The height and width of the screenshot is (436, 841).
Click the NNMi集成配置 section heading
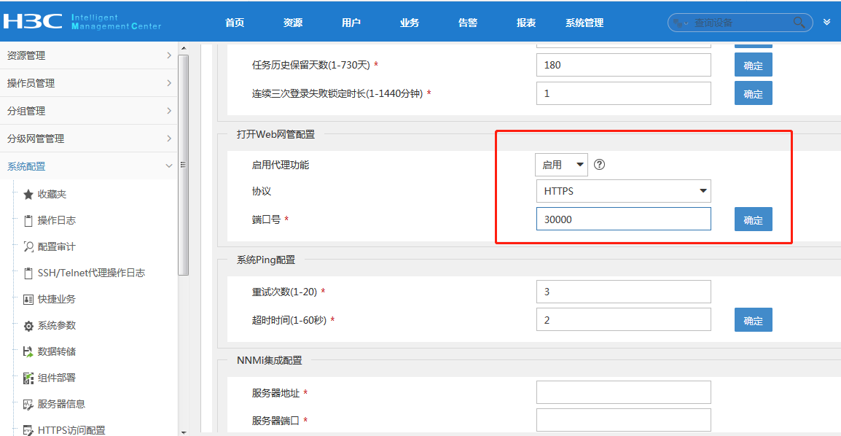coord(269,360)
